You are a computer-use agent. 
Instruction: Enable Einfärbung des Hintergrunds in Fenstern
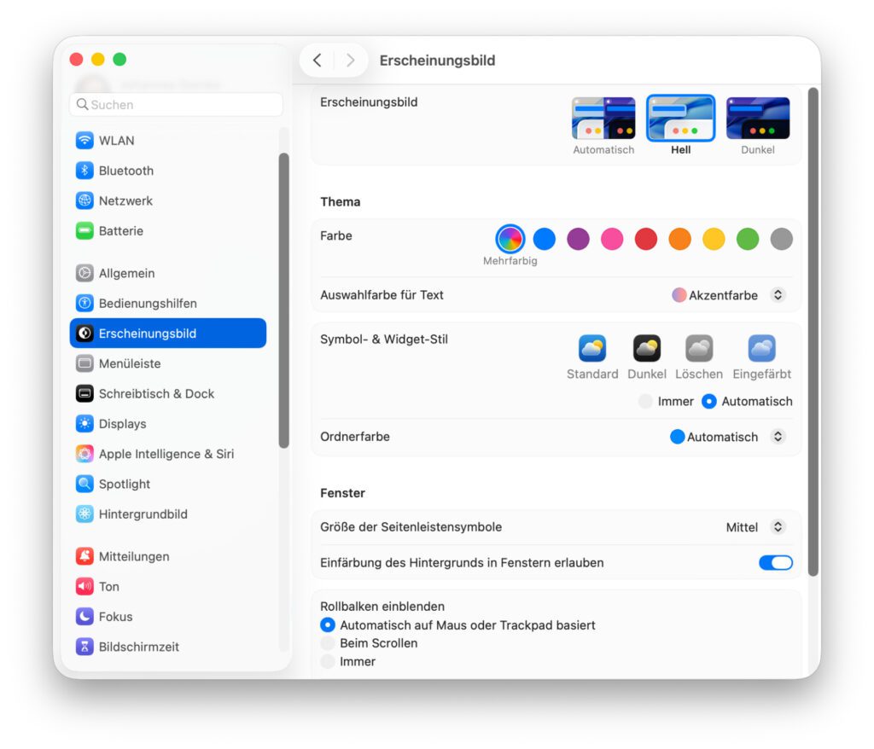[x=775, y=563]
